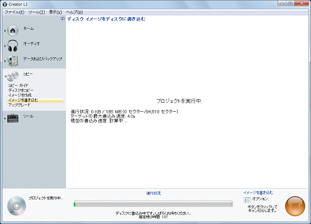
Task: Select イメージを書き込む in sidebar
Action: pyautogui.click(x=35, y=100)
